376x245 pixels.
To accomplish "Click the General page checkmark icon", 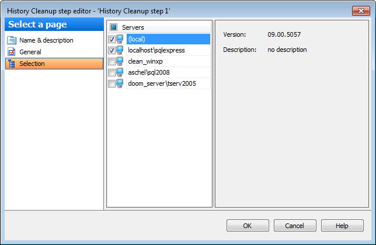I will point(12,52).
